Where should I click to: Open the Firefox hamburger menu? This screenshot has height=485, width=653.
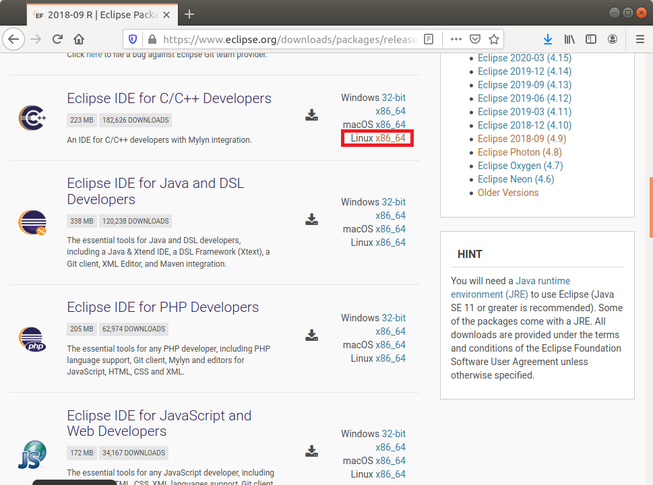(x=640, y=39)
